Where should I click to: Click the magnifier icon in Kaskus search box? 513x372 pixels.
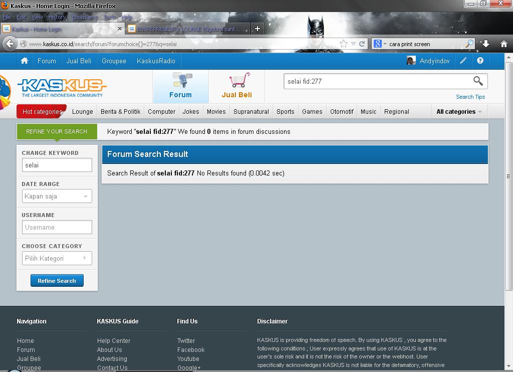coord(478,81)
